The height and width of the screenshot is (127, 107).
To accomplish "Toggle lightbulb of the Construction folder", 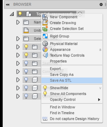I will (x=26, y=72).
